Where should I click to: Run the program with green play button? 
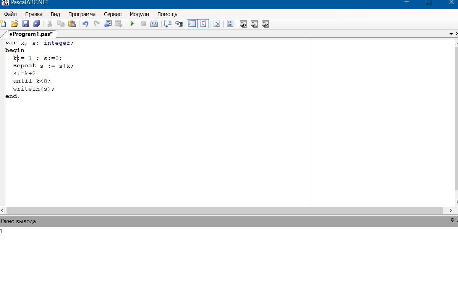[132, 24]
